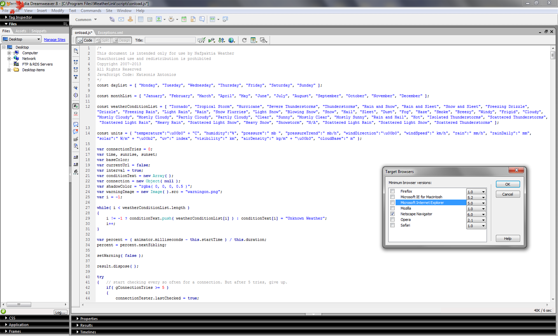Click the Refresh Design View icon
Viewport: 558px width, 336px height.
pos(244,40)
